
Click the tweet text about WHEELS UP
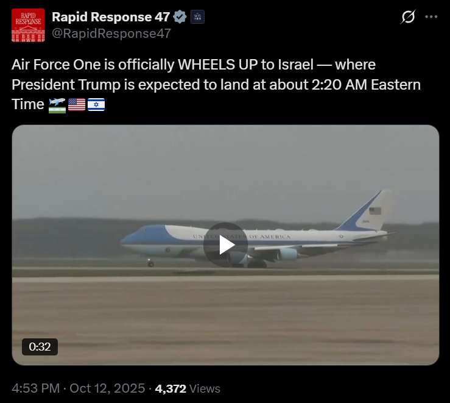point(216,85)
